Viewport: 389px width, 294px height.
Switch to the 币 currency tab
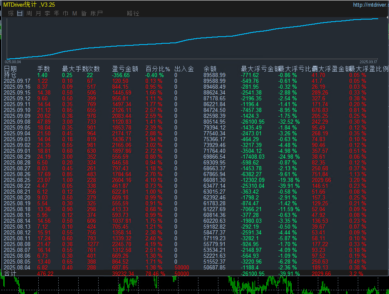(65, 13)
